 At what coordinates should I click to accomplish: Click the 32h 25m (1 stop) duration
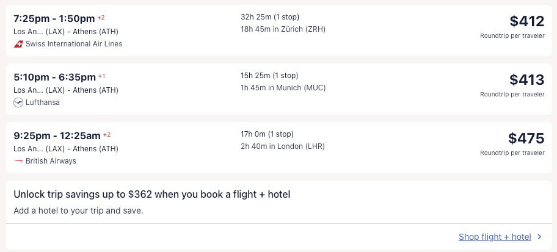tap(270, 17)
